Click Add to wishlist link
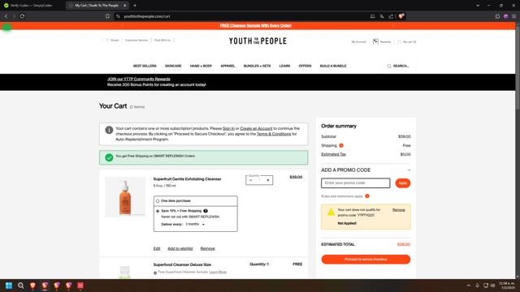This screenshot has height=292, width=520. click(x=180, y=248)
